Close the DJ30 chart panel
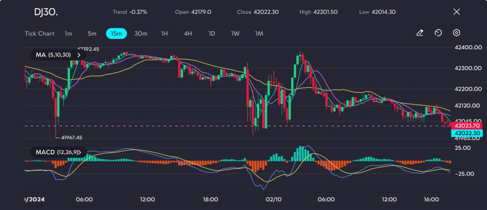This screenshot has height=210, width=487. point(457,12)
